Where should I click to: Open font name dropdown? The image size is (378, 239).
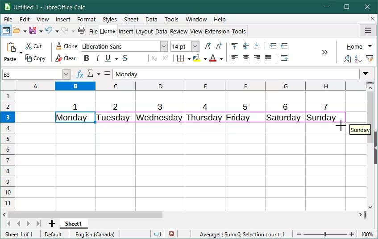(x=164, y=46)
